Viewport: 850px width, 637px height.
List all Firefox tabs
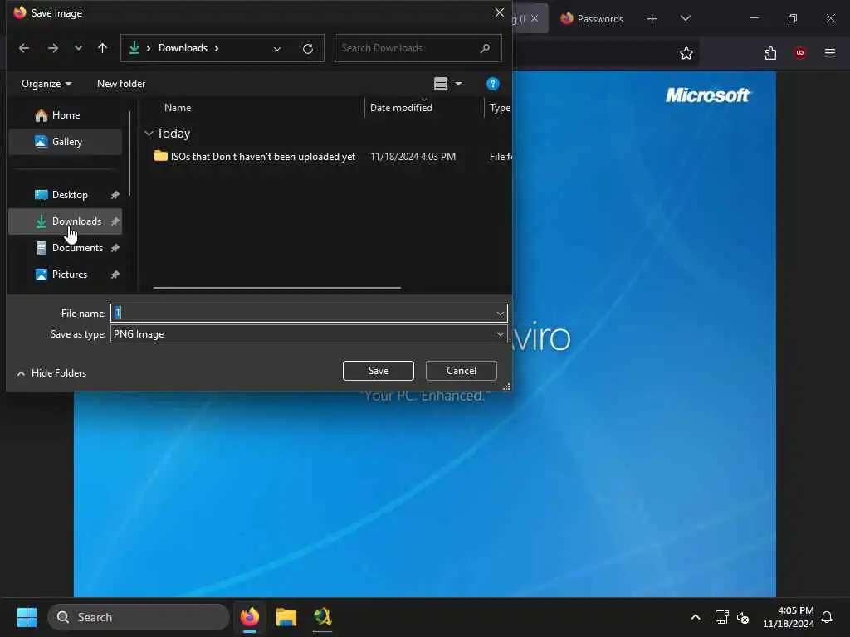(x=686, y=18)
